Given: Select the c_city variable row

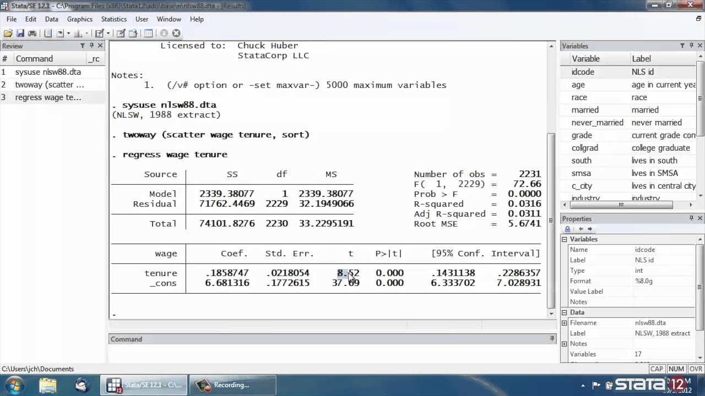Looking at the screenshot, I should click(x=629, y=186).
